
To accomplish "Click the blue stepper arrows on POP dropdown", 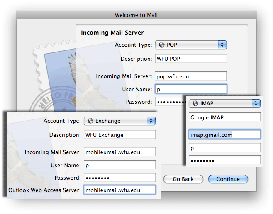I will pos(222,45).
